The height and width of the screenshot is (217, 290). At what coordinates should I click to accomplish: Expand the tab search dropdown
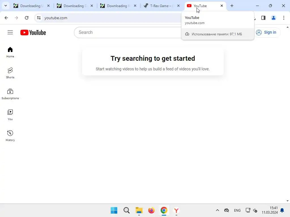tap(6, 6)
